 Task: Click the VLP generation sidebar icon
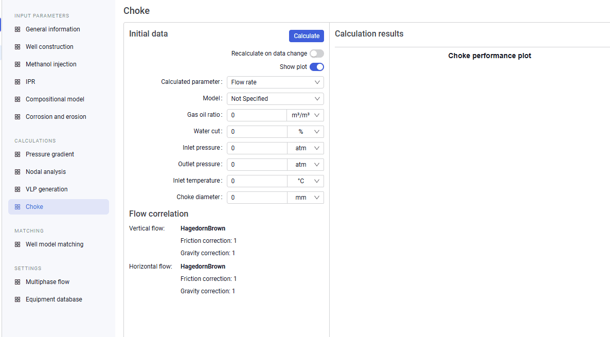click(17, 189)
